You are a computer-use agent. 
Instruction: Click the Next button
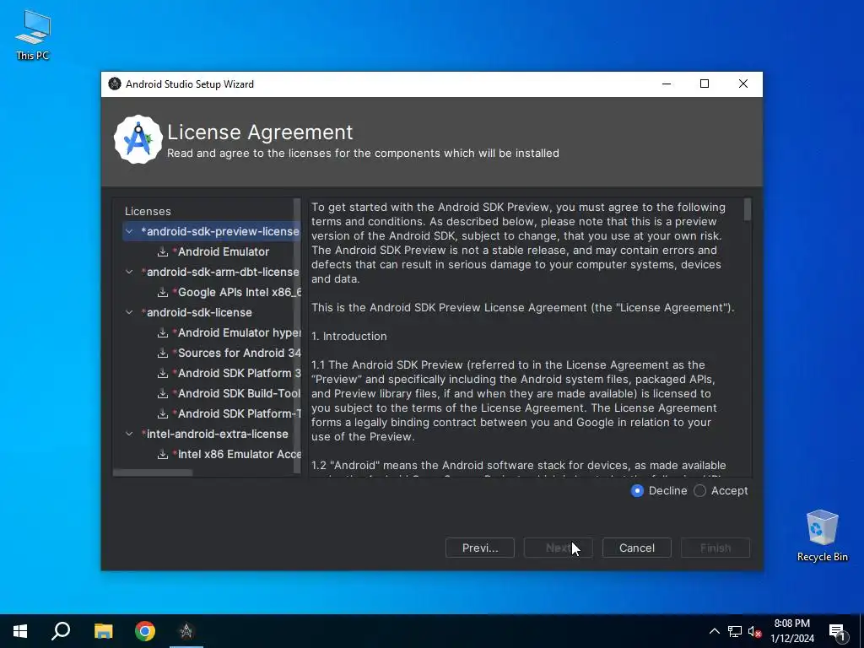tap(559, 548)
